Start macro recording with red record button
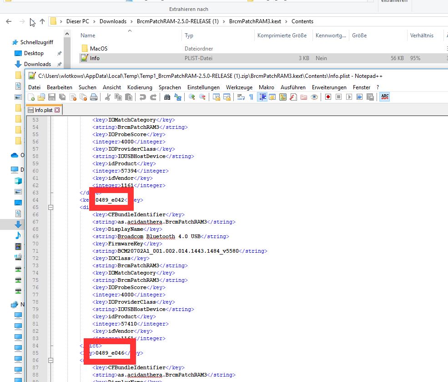This screenshot has width=448, height=382. coord(328,97)
